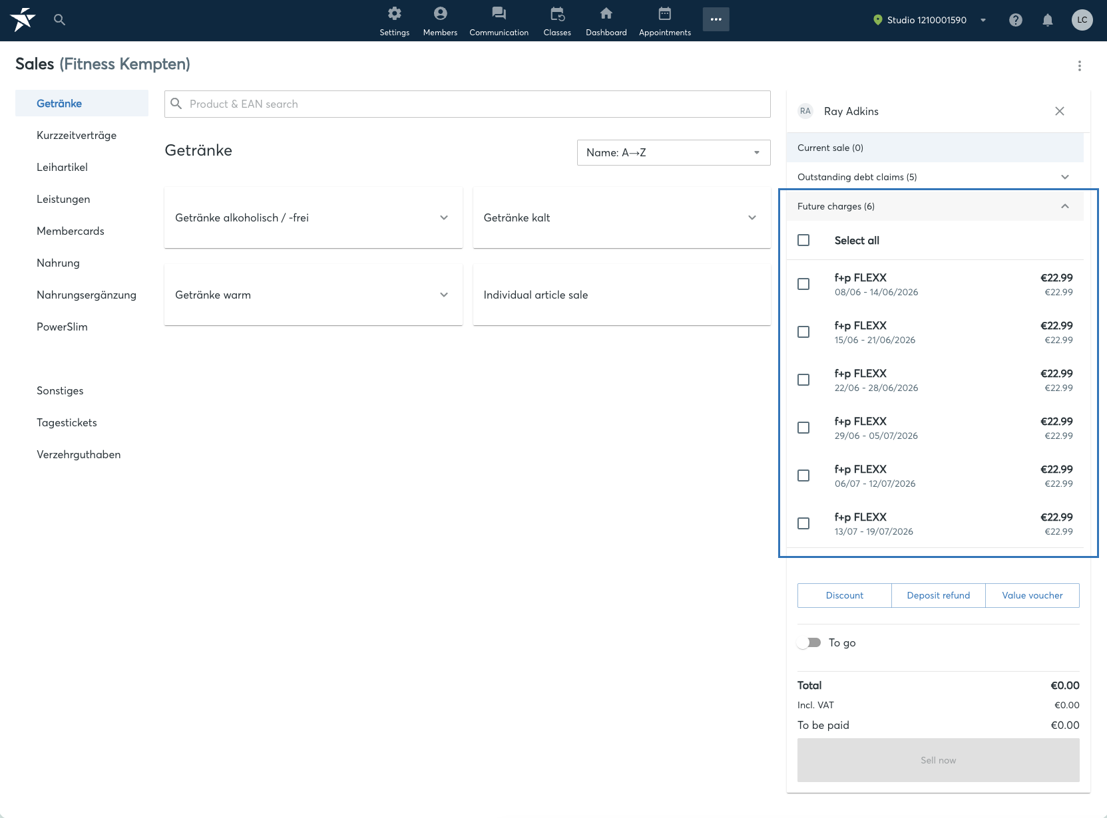Open the Appointments calendar icon
Image resolution: width=1107 pixels, height=818 pixels.
coord(664,14)
